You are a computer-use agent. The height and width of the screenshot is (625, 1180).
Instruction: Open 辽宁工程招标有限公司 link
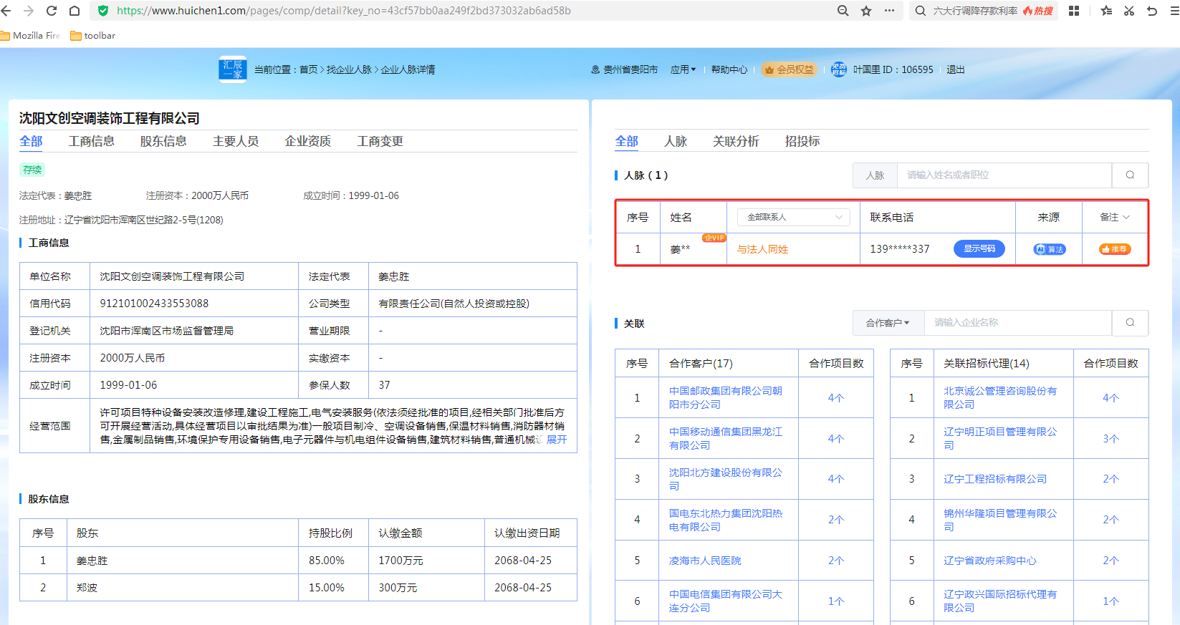click(995, 479)
